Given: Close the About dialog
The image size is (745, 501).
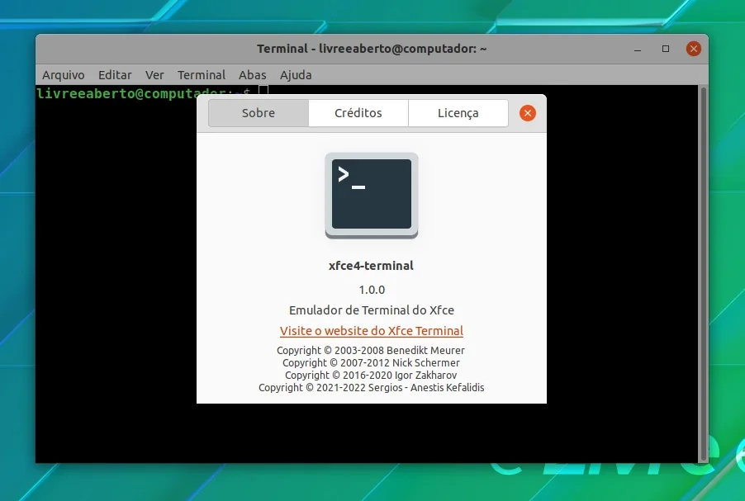Looking at the screenshot, I should pyautogui.click(x=528, y=113).
